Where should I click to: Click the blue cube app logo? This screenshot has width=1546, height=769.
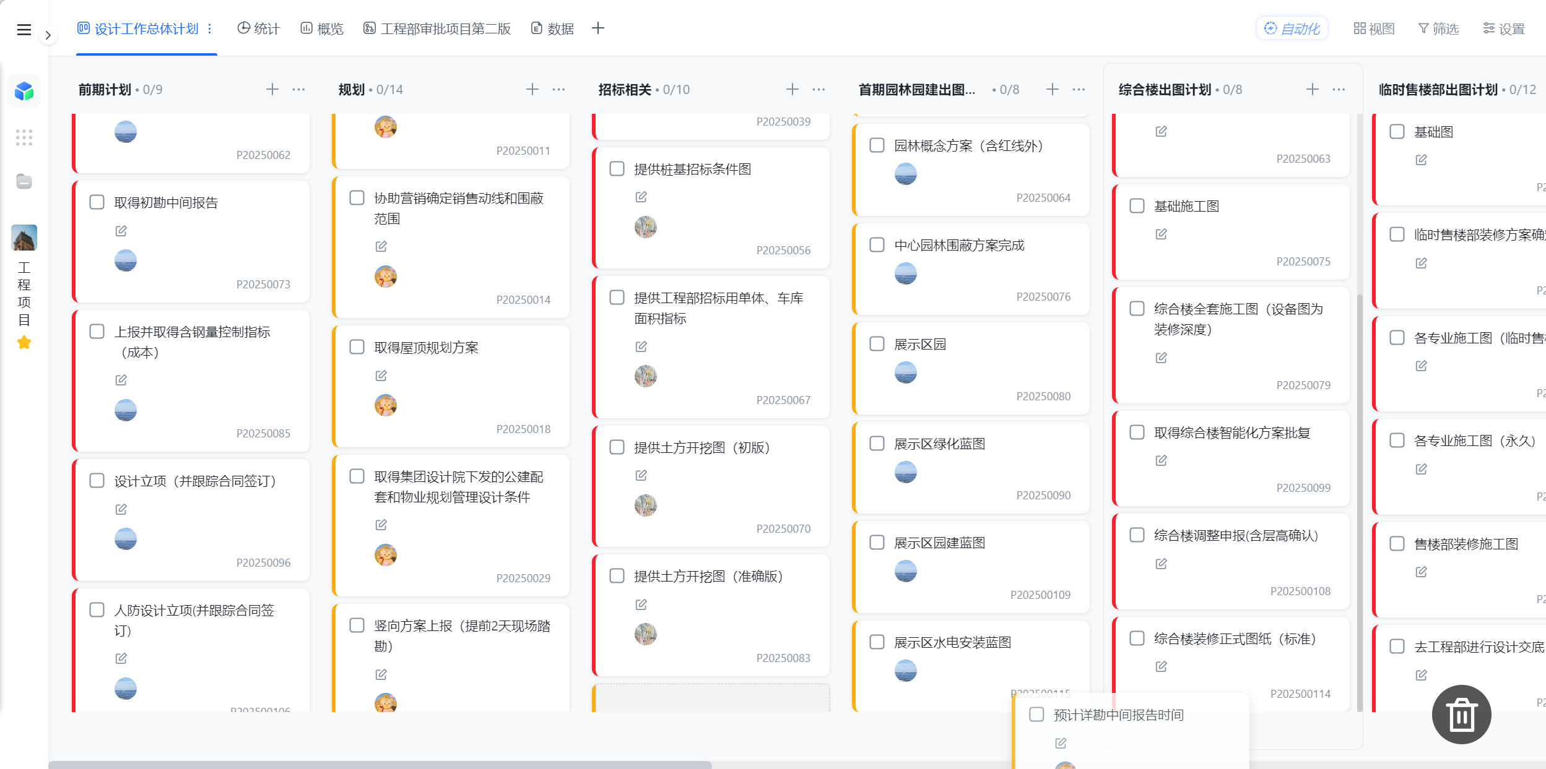(x=24, y=91)
